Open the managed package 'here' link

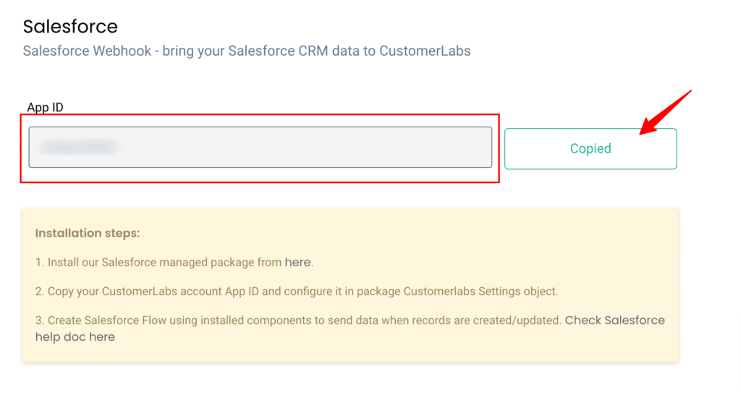[x=297, y=262]
